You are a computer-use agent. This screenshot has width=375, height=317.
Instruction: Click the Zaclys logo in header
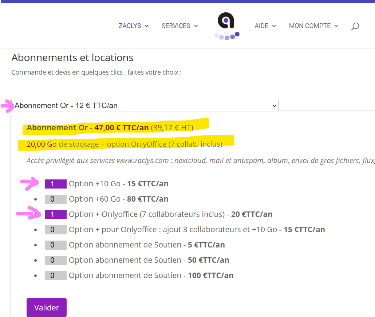226,26
